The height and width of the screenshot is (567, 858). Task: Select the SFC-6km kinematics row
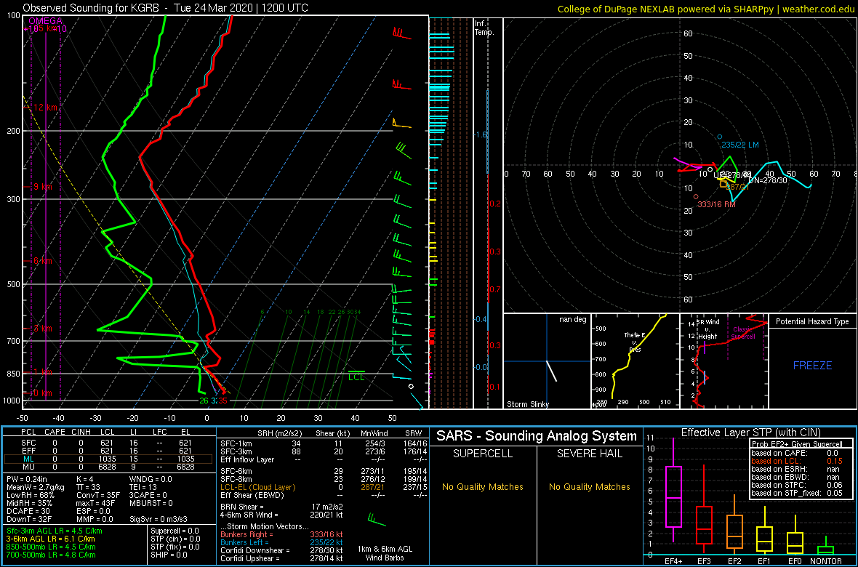tap(323, 470)
